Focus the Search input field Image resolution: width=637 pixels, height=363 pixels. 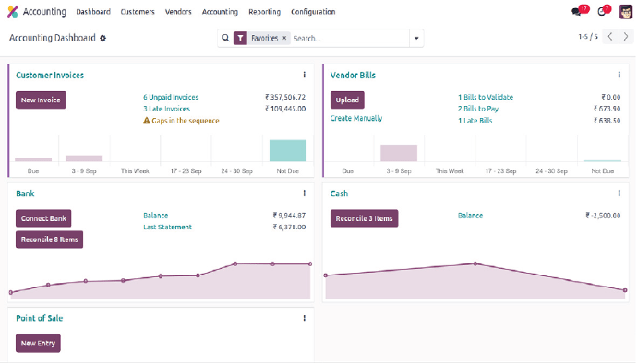350,38
